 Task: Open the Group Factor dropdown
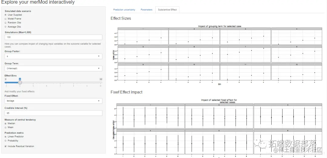53,56
